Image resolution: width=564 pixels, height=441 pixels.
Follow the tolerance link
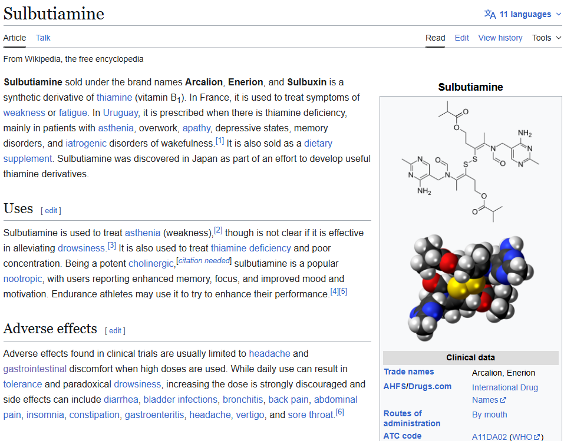point(22,384)
